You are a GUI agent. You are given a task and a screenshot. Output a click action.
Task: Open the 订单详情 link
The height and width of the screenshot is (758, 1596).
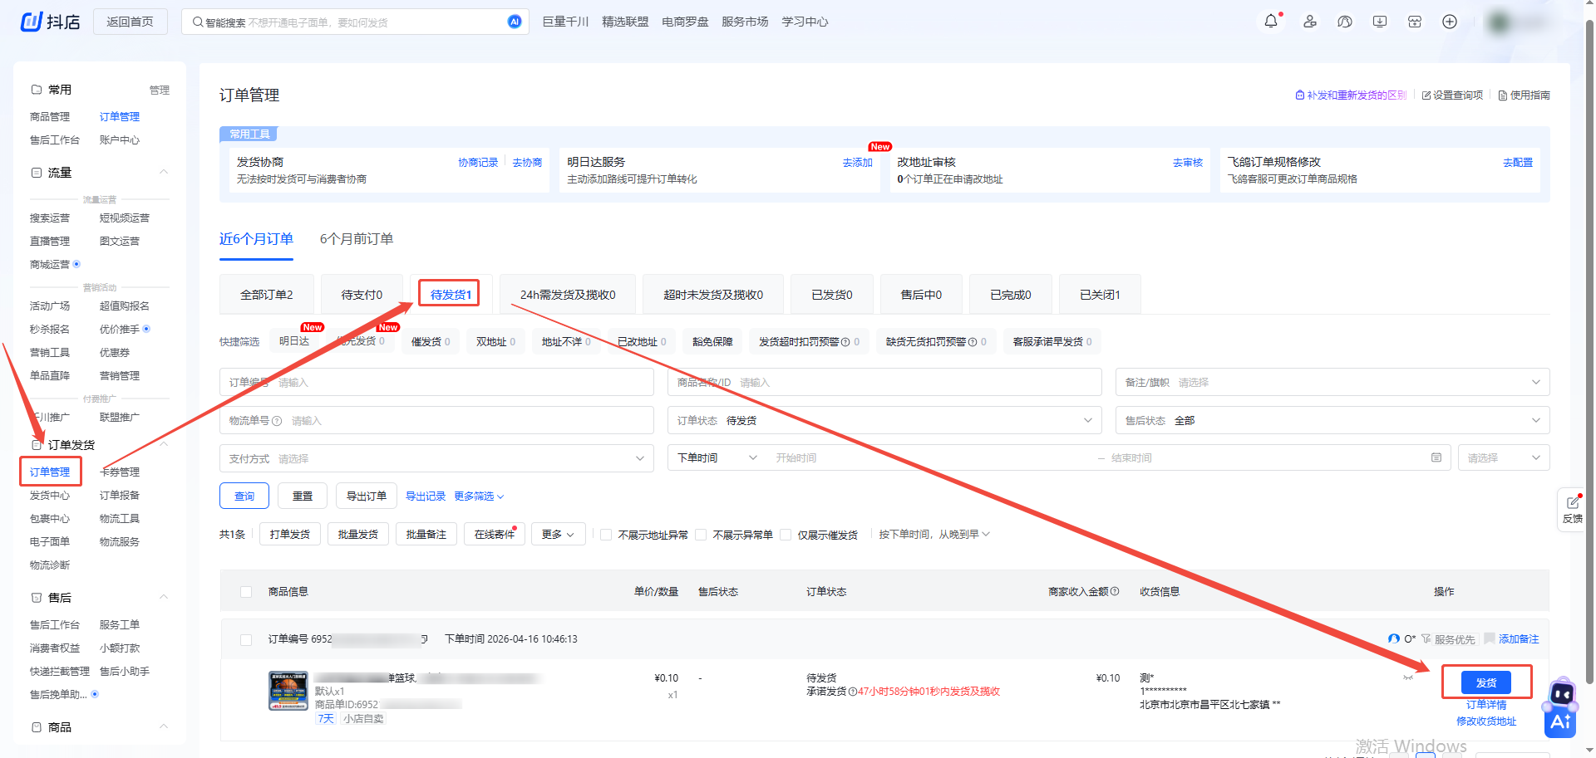[1485, 705]
